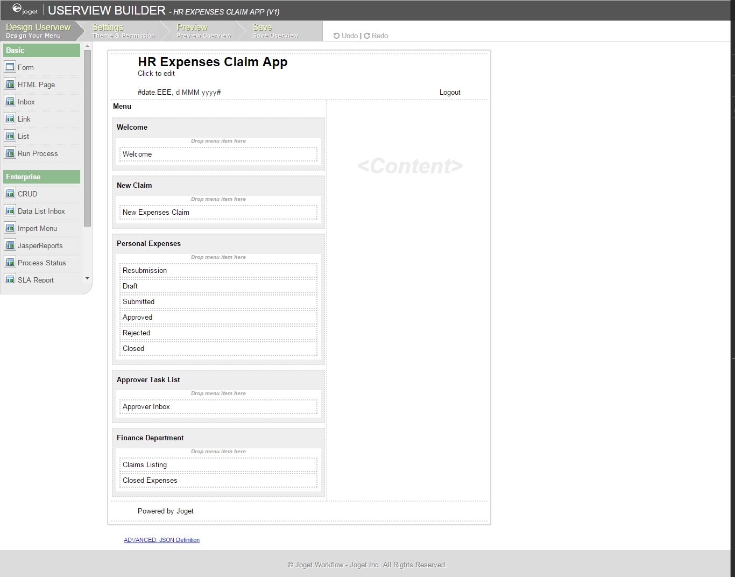Click the Undo arrow icon

(x=336, y=36)
